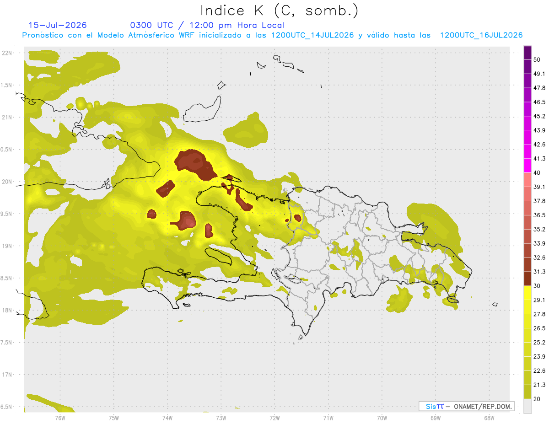Click the "36.5" value on the color scale

click(x=539, y=215)
